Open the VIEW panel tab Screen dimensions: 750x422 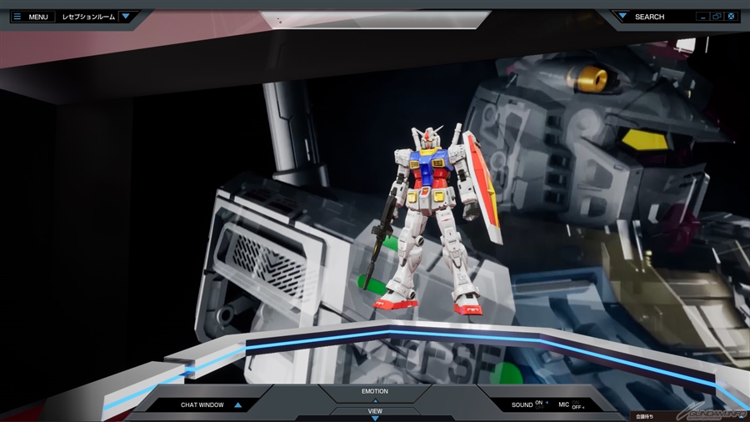point(375,411)
